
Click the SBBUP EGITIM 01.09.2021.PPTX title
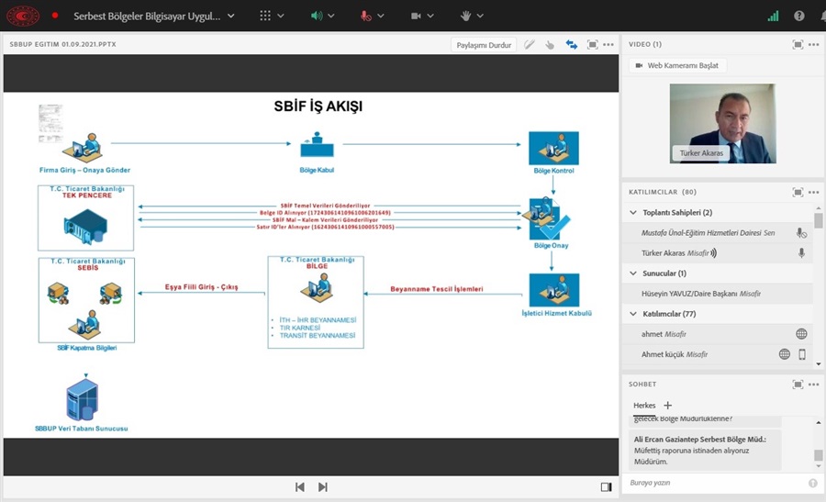click(x=62, y=44)
